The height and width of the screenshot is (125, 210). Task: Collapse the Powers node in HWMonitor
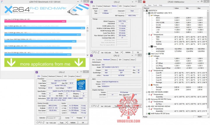coord(149,85)
